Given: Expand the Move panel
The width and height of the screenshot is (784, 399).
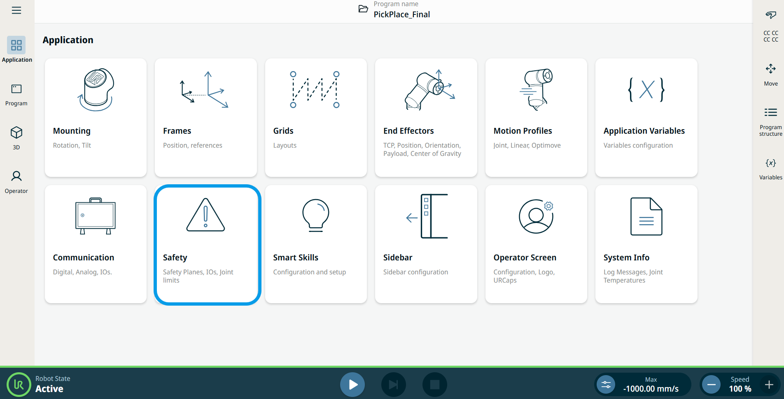Looking at the screenshot, I should coord(770,74).
